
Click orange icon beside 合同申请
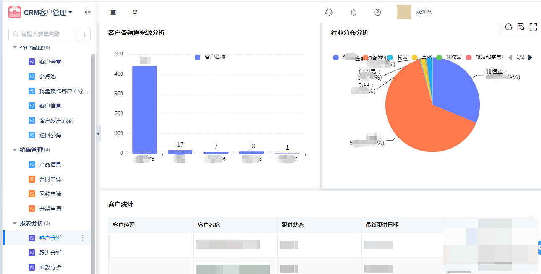[32, 179]
